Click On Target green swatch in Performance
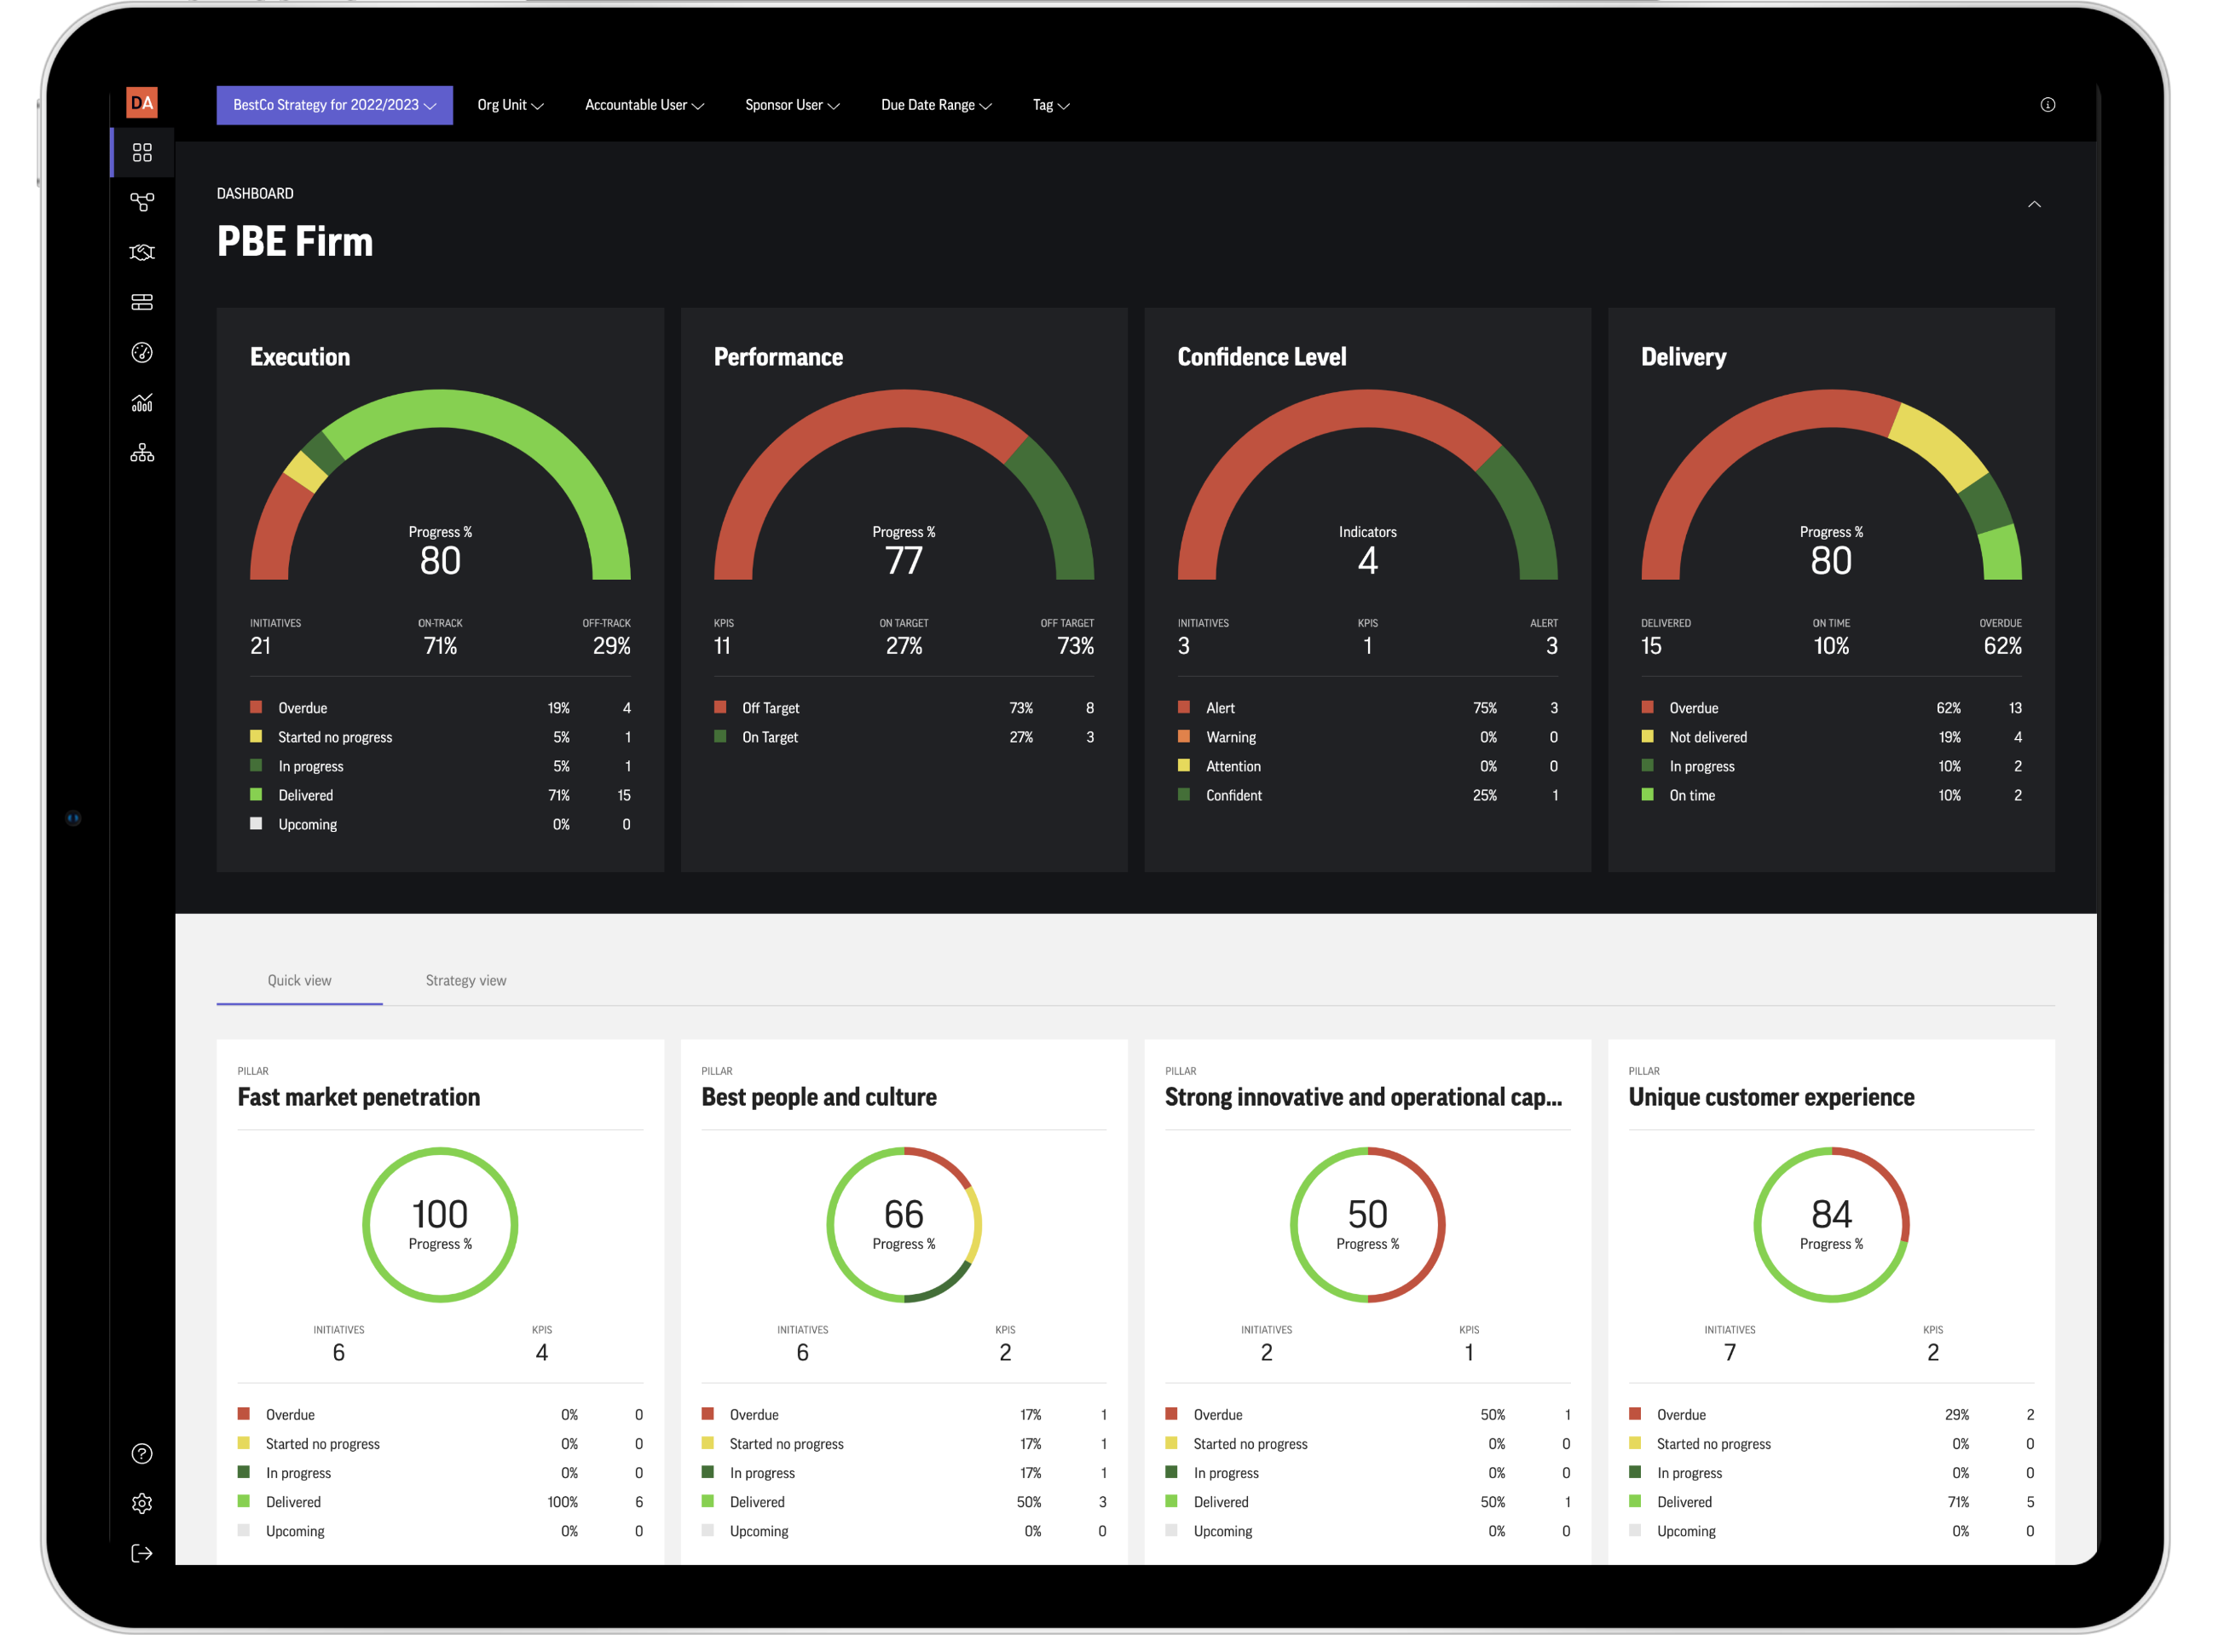Screen dimensions: 2218x1652 pyautogui.click(x=720, y=736)
